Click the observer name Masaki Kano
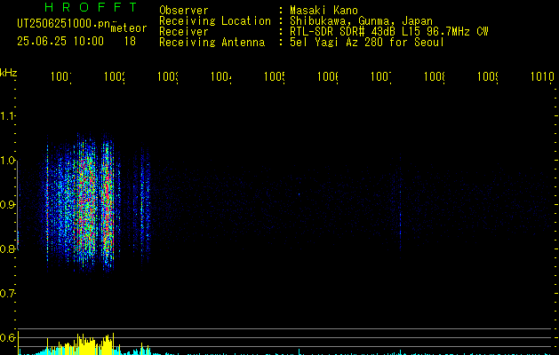The image size is (559, 355). click(x=323, y=11)
